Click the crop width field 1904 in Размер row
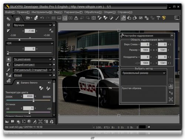Viewport: 185px width, 140px height. (x=145, y=50)
